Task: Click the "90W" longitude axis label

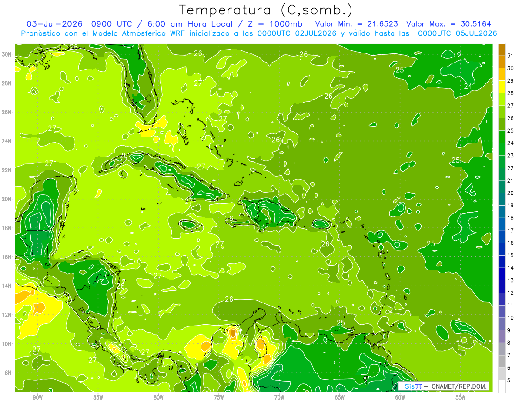Action: [37, 398]
